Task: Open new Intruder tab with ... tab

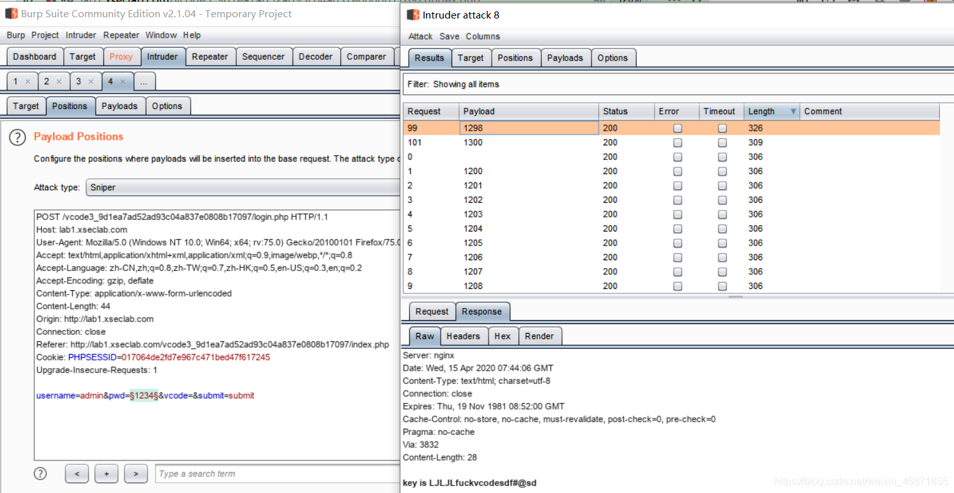Action: coord(144,82)
